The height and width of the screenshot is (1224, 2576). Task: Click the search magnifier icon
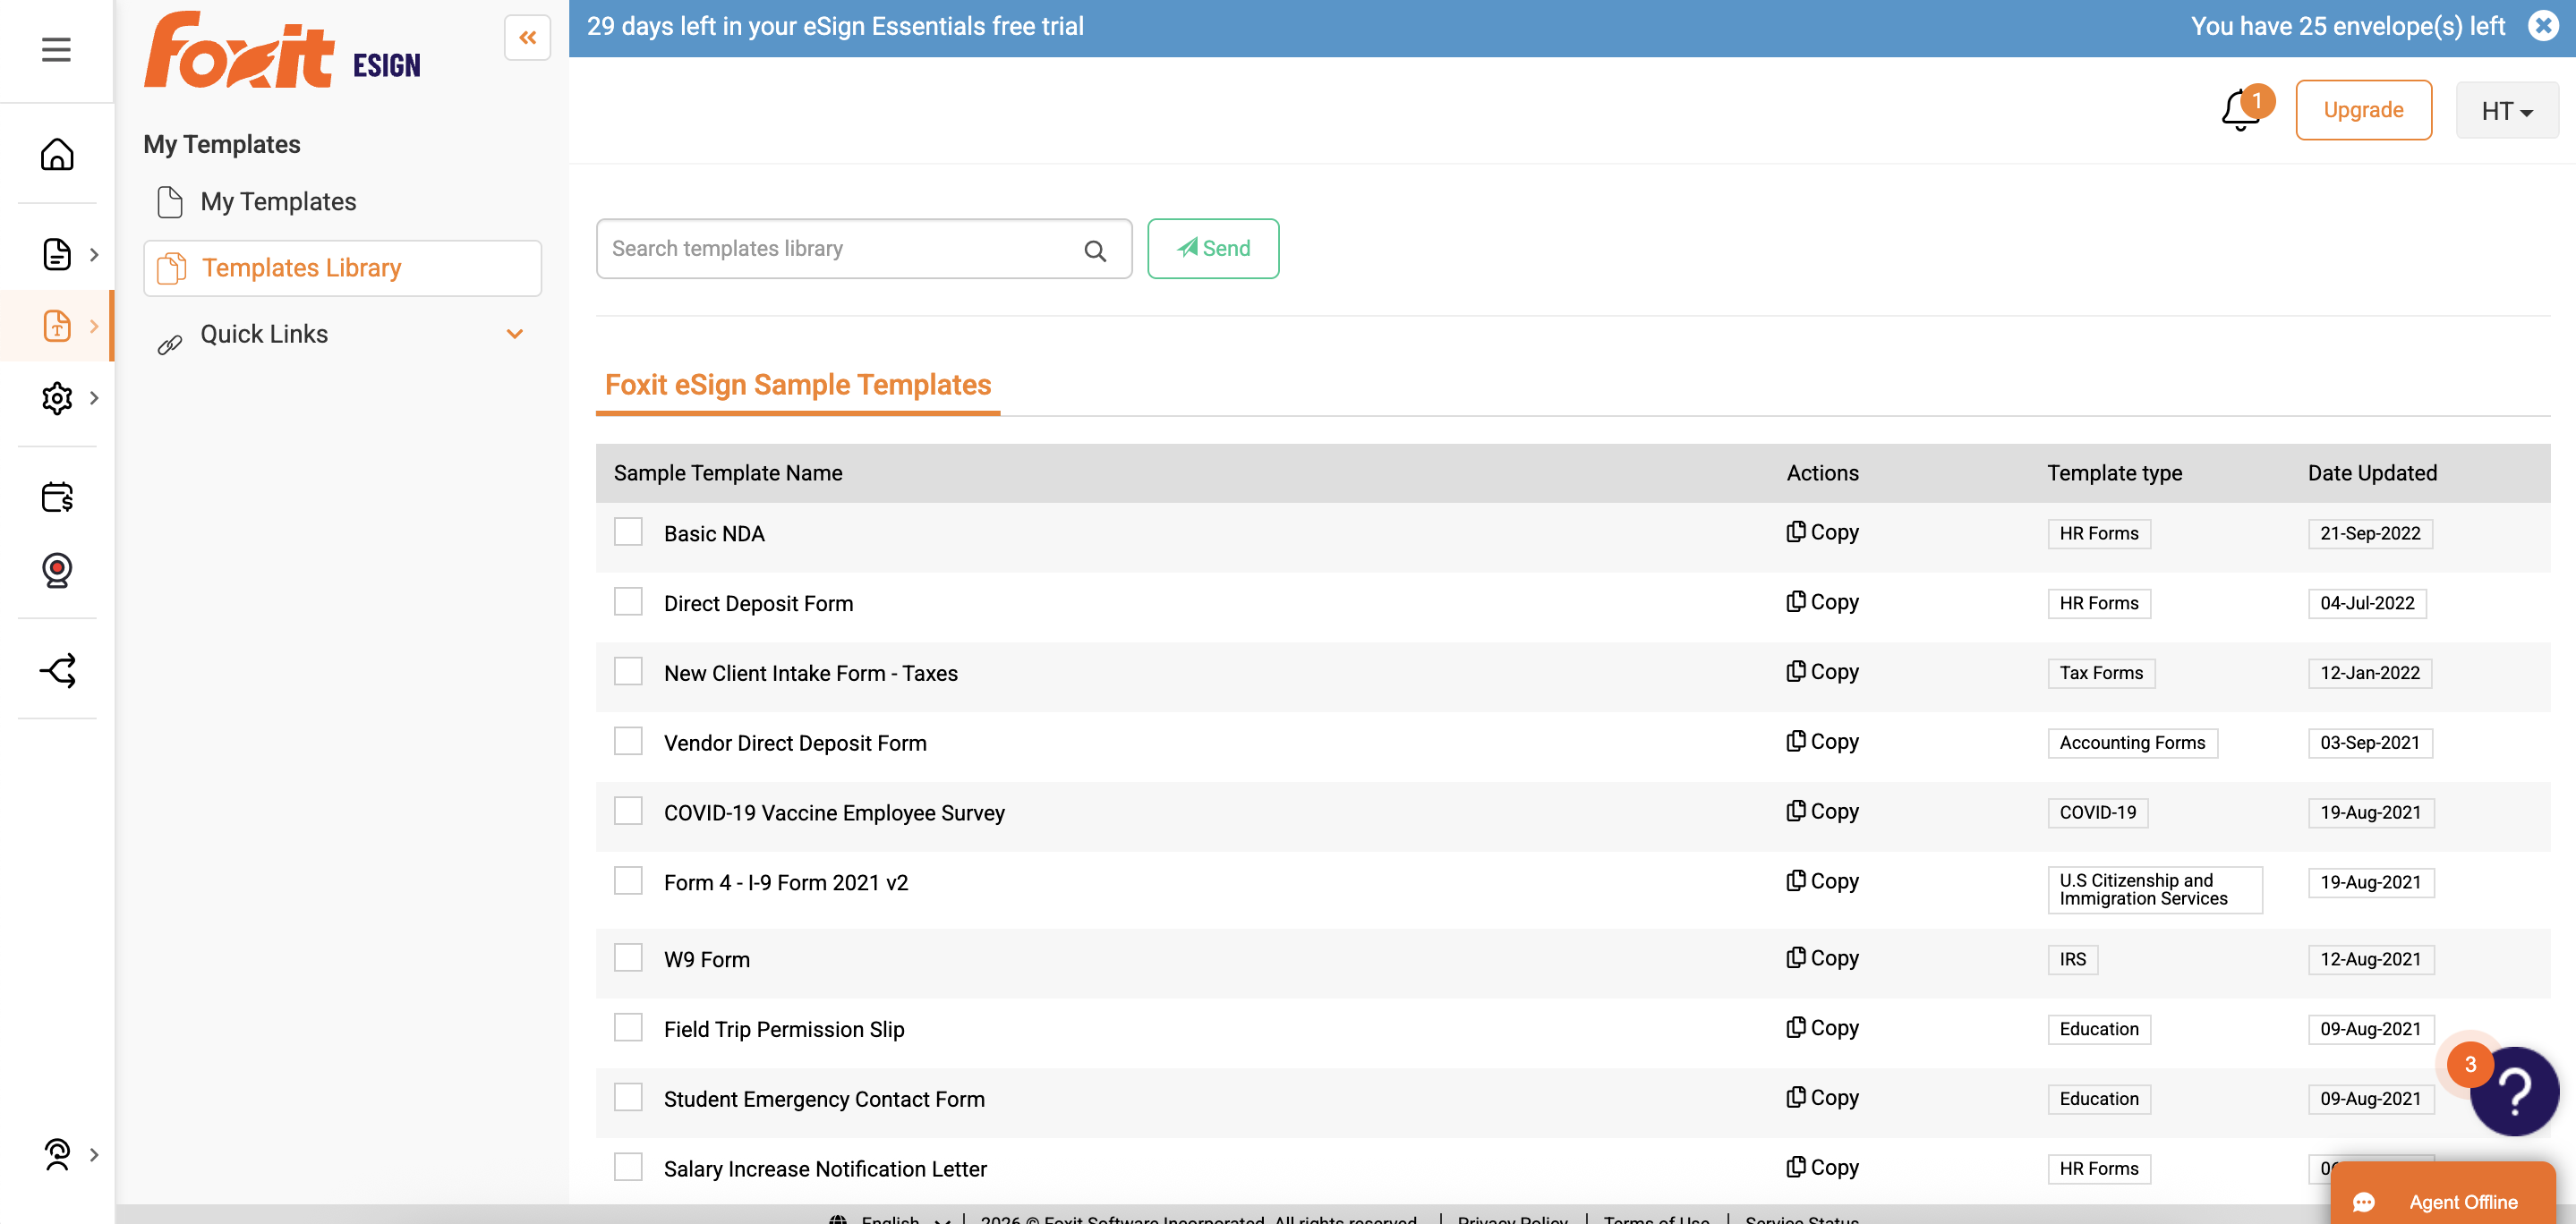click(x=1095, y=251)
